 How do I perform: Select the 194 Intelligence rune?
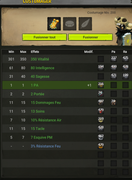tap(101, 68)
